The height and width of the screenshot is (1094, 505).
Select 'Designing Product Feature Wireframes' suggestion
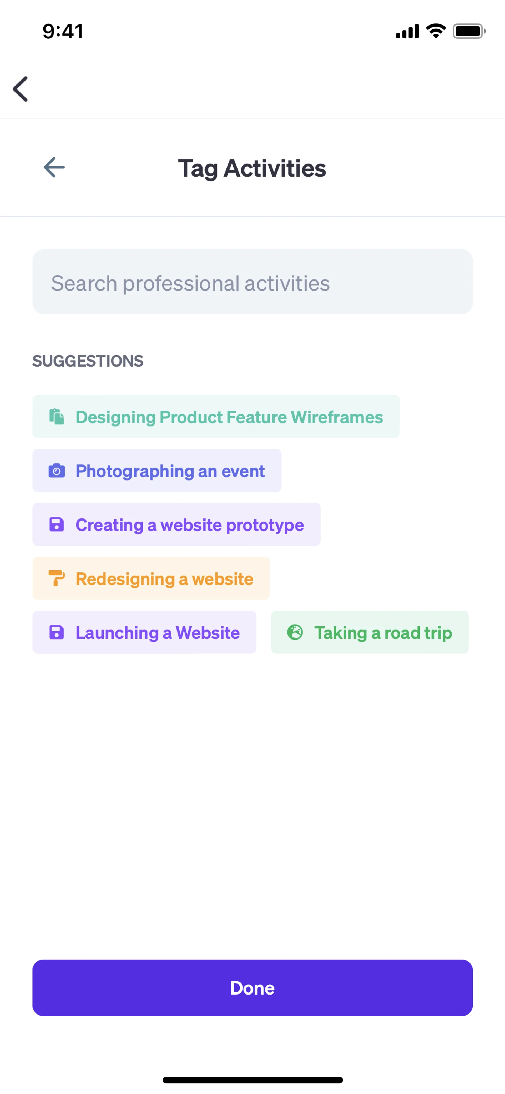coord(229,417)
